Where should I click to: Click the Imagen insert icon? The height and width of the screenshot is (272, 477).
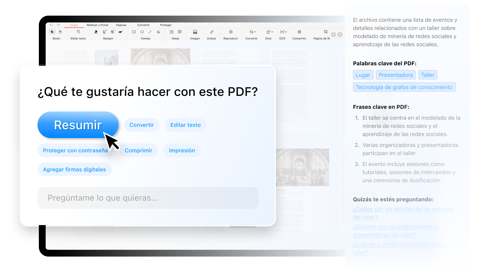(x=195, y=32)
